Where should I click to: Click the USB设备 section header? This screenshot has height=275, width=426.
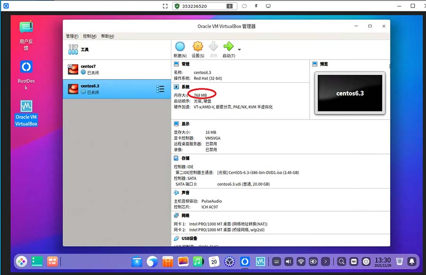[189, 238]
